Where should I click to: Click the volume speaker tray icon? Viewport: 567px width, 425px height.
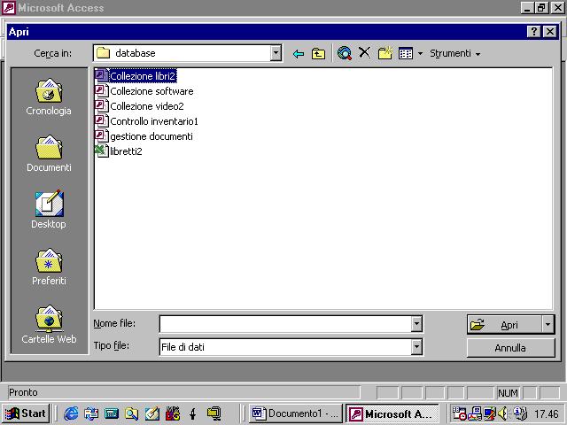click(x=502, y=413)
